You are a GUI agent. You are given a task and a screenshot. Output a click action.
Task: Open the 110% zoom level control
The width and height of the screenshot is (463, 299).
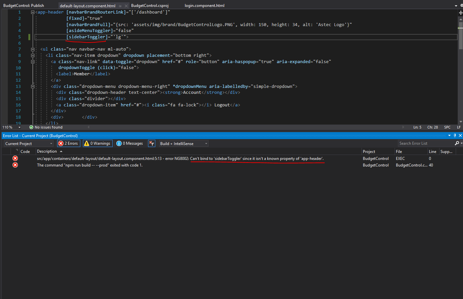click(11, 127)
